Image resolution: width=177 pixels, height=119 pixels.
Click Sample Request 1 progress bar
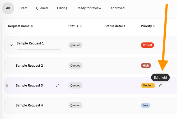pos(39,49)
